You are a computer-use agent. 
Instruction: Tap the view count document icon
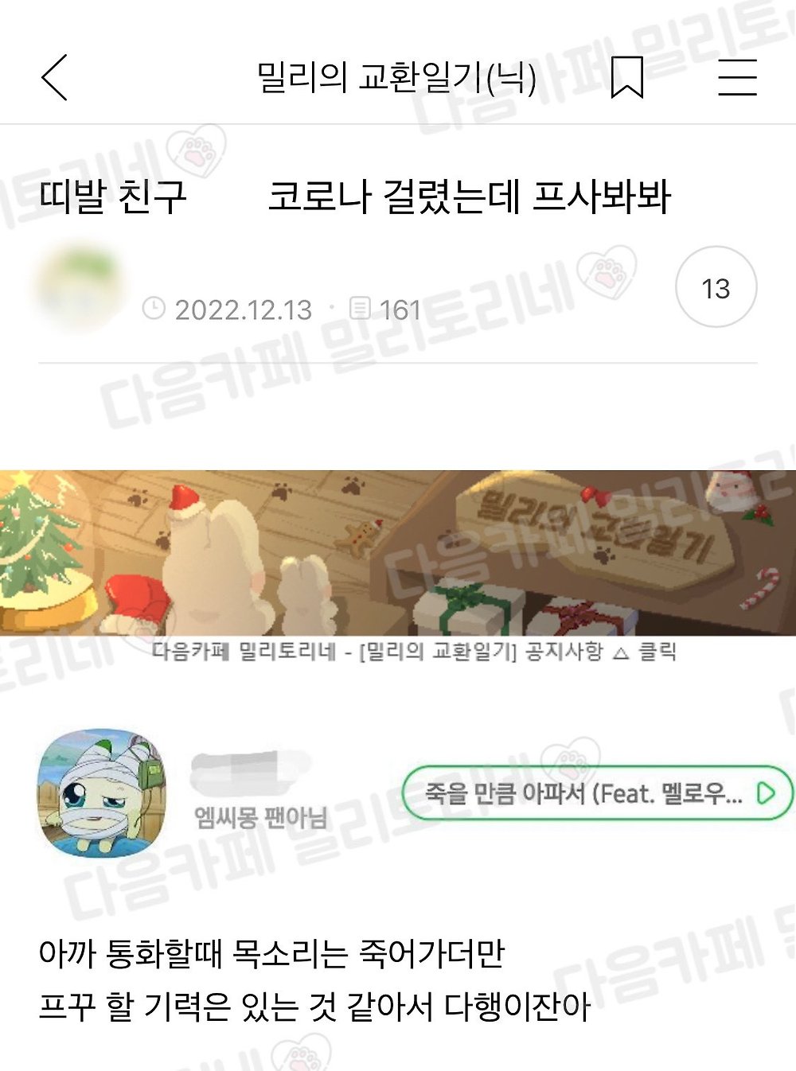(361, 308)
